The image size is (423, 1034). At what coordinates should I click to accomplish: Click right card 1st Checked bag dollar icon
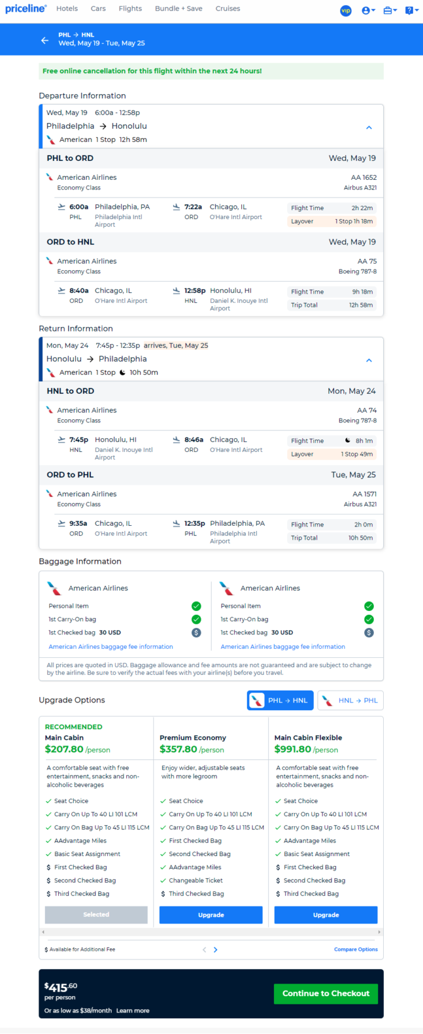point(369,633)
